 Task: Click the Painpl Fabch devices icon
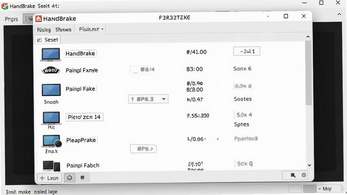point(51,166)
